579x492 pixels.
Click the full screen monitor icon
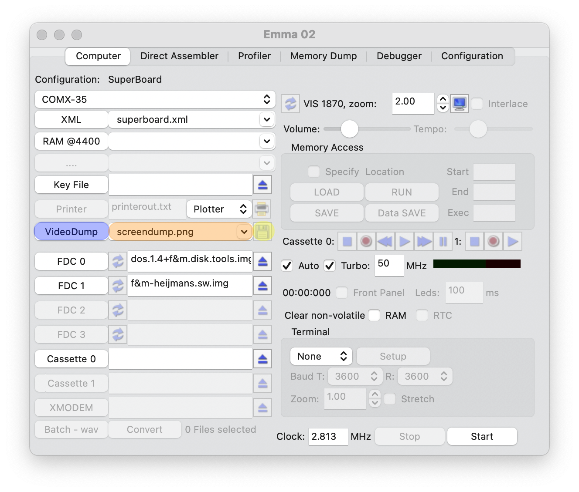pyautogui.click(x=460, y=104)
